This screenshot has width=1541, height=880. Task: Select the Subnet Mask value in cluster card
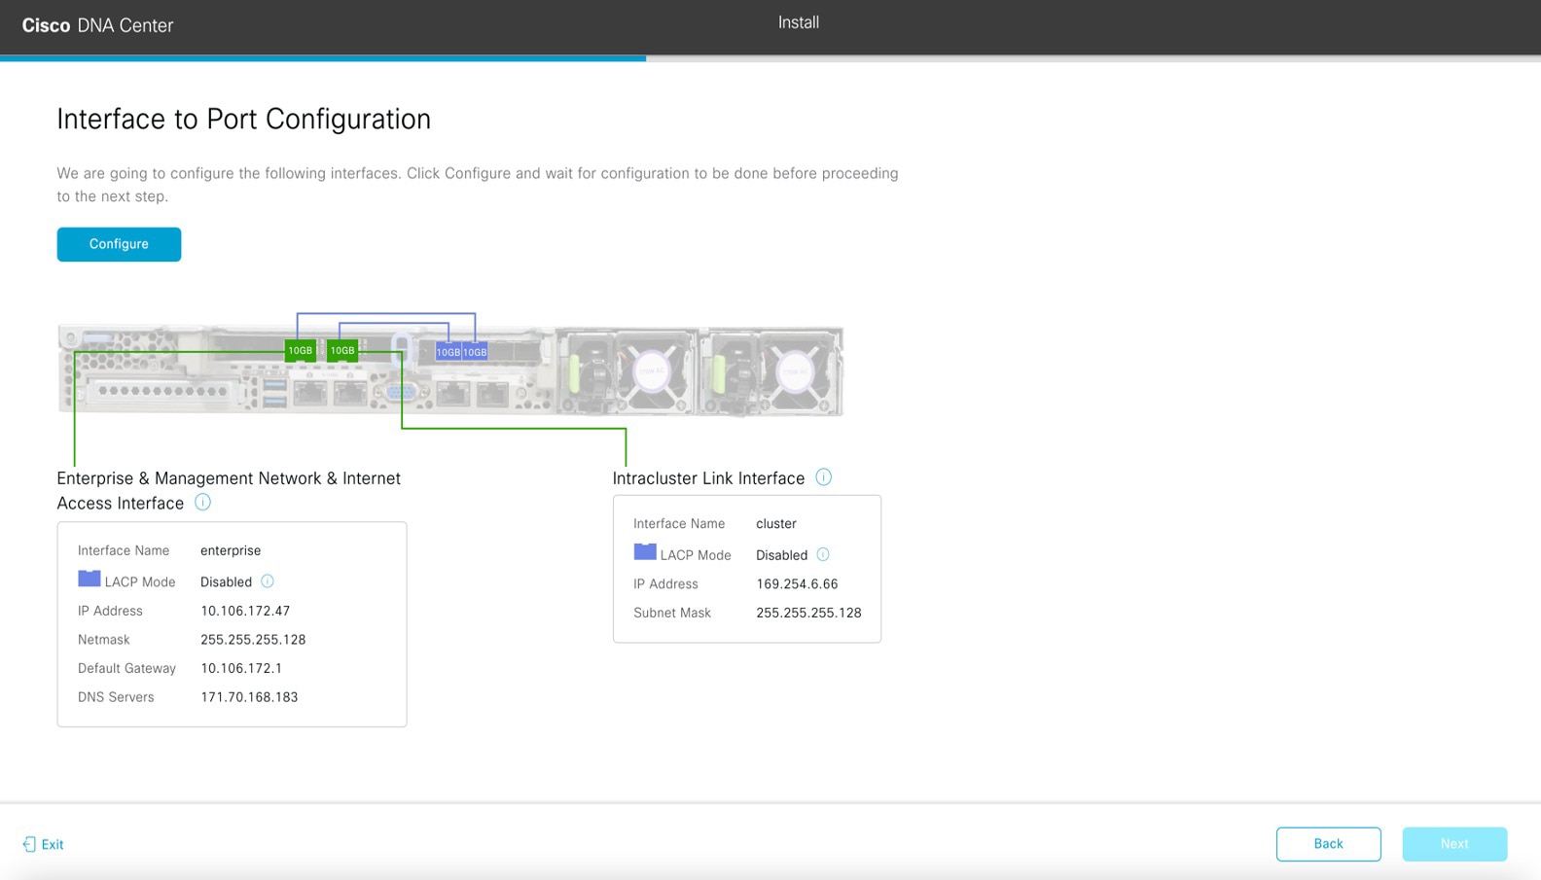(808, 613)
